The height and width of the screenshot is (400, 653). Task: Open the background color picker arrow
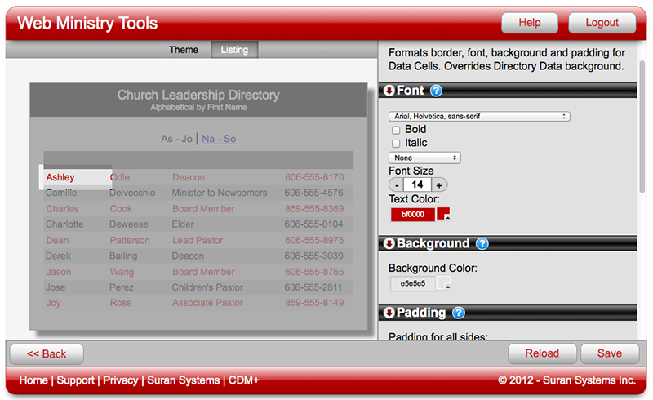pos(445,283)
